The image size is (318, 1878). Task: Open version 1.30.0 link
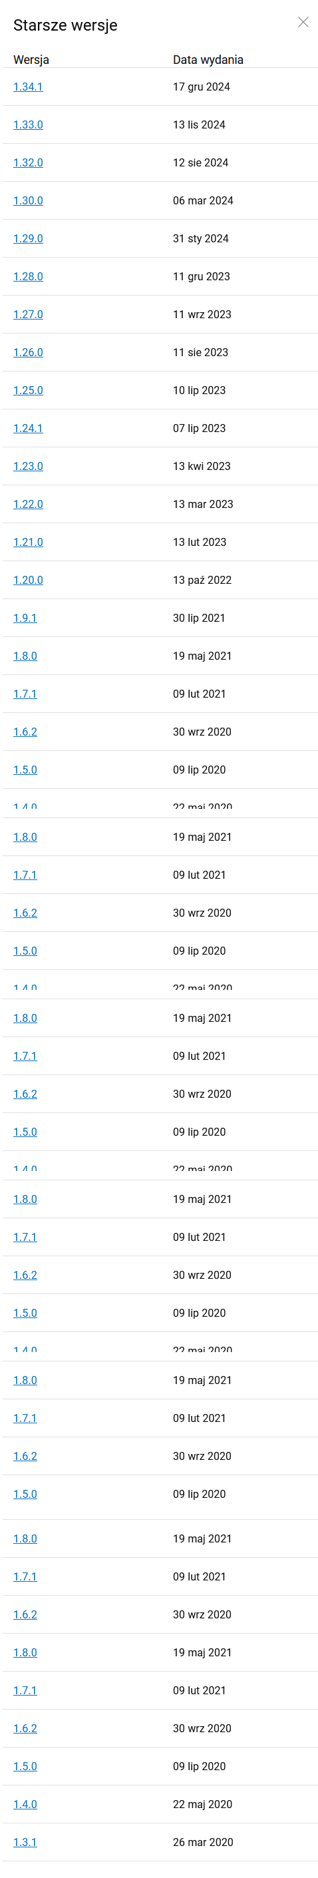(28, 200)
